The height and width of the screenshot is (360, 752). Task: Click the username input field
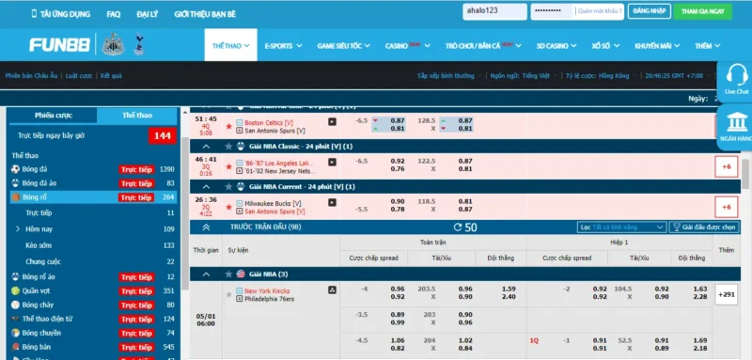[x=494, y=11]
